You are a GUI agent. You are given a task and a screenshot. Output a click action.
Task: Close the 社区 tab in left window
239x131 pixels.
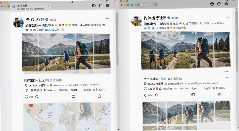click(x=48, y=6)
